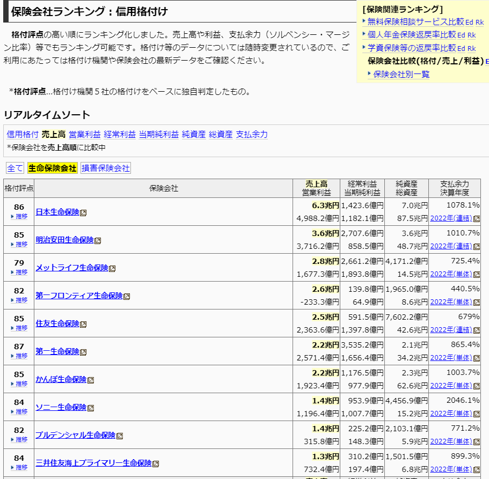Open 日本生命保険 company link

57,212
